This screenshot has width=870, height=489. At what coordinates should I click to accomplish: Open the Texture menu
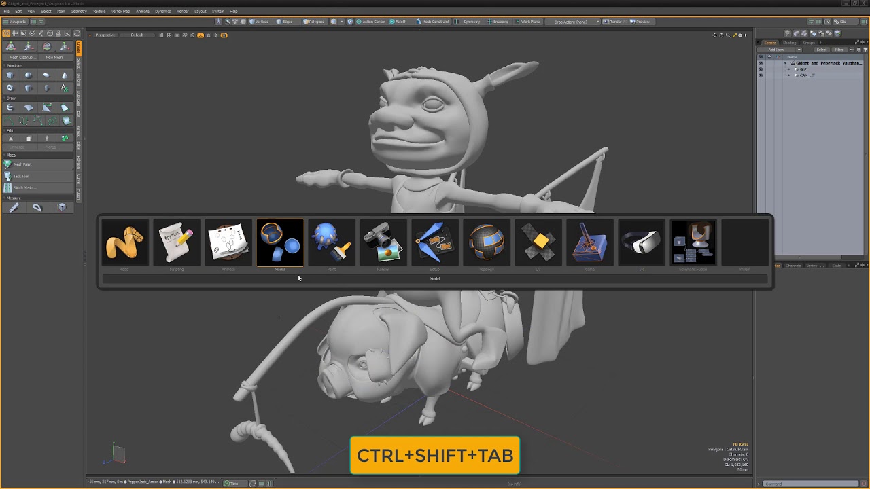tap(99, 11)
